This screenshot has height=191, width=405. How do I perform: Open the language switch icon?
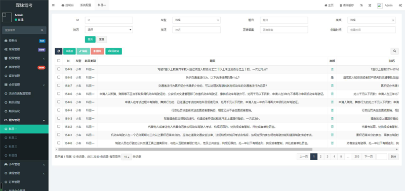361,5
